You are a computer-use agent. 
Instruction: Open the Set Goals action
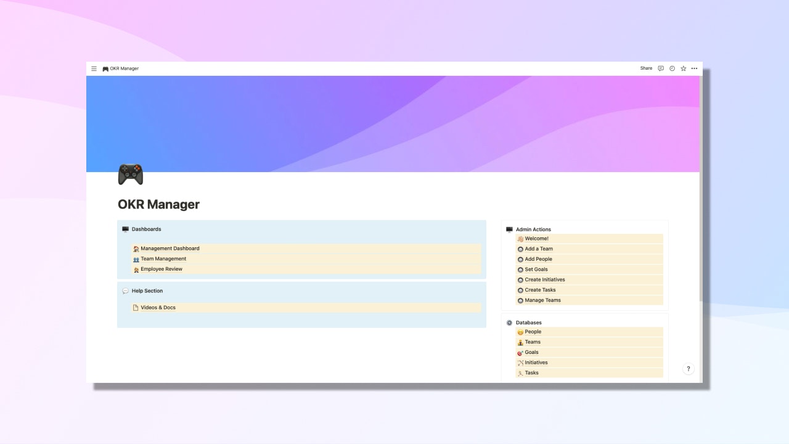click(589, 269)
